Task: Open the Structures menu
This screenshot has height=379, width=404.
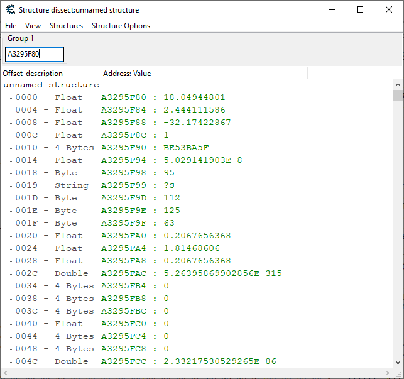Action: (x=66, y=26)
